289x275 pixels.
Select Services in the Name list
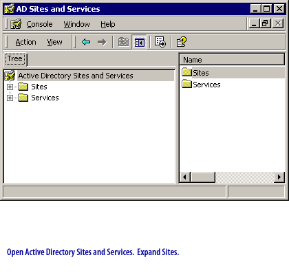206,85
